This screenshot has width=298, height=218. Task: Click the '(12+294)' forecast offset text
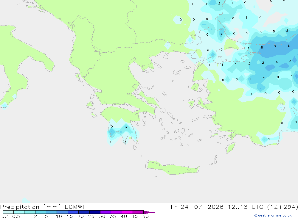tap(283, 207)
